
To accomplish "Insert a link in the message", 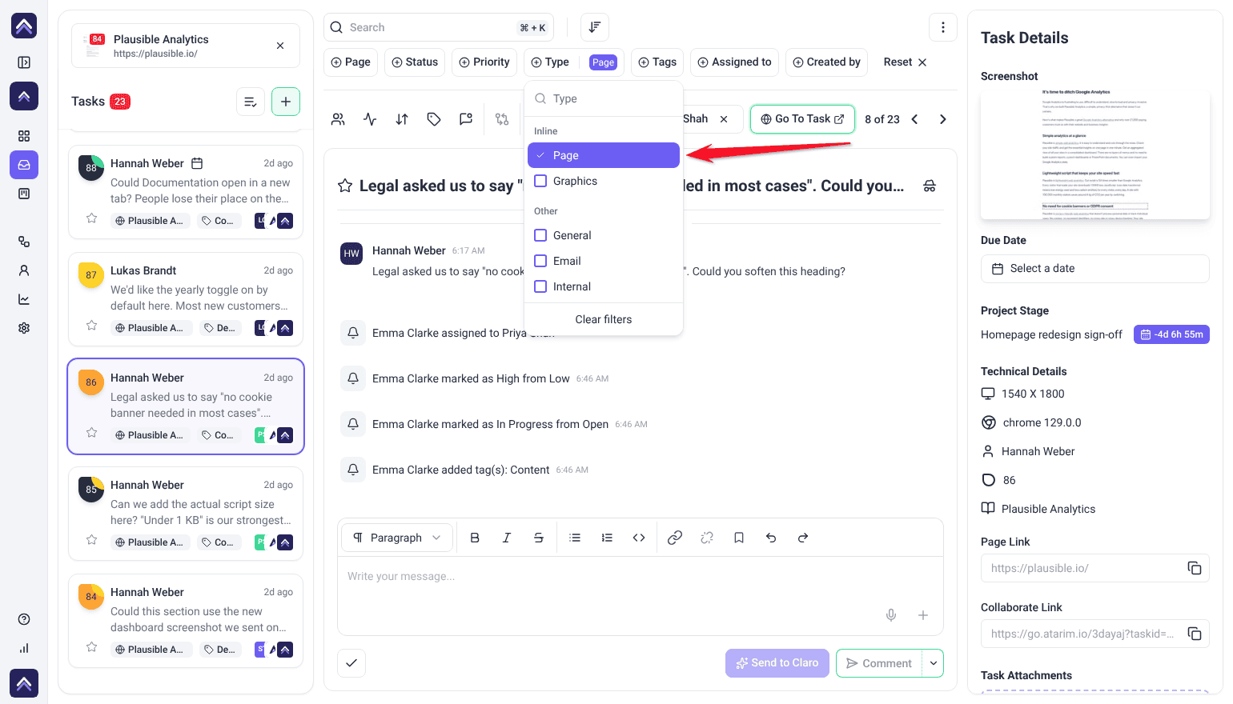I will [x=675, y=538].
